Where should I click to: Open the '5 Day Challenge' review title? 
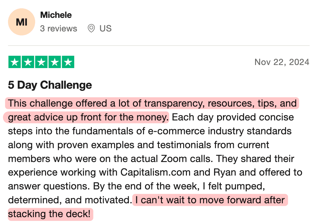[50, 85]
